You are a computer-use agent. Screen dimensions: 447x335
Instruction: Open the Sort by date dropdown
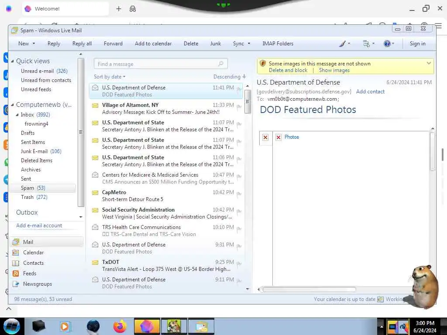[110, 77]
